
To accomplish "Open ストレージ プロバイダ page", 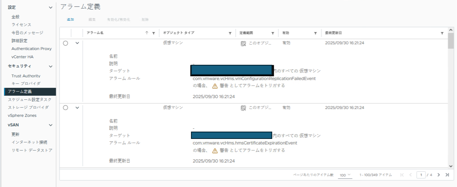I will (x=28, y=107).
